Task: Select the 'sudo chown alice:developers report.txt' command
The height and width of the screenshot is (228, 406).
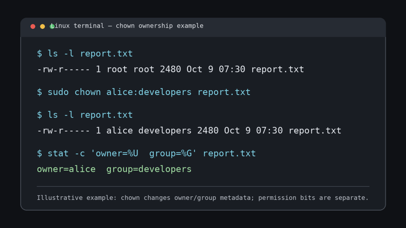Action: pos(144,92)
